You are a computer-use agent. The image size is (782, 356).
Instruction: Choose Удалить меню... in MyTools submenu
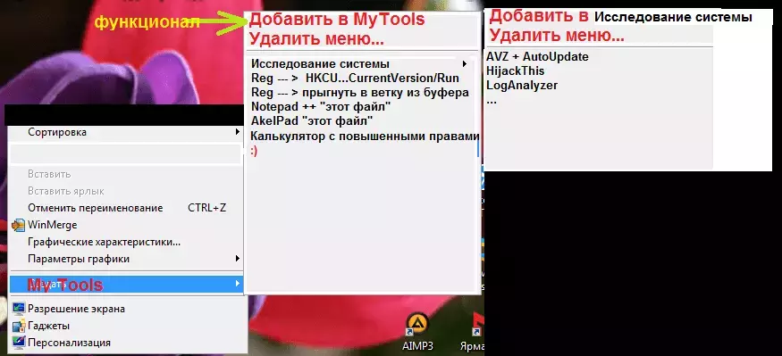(316, 38)
